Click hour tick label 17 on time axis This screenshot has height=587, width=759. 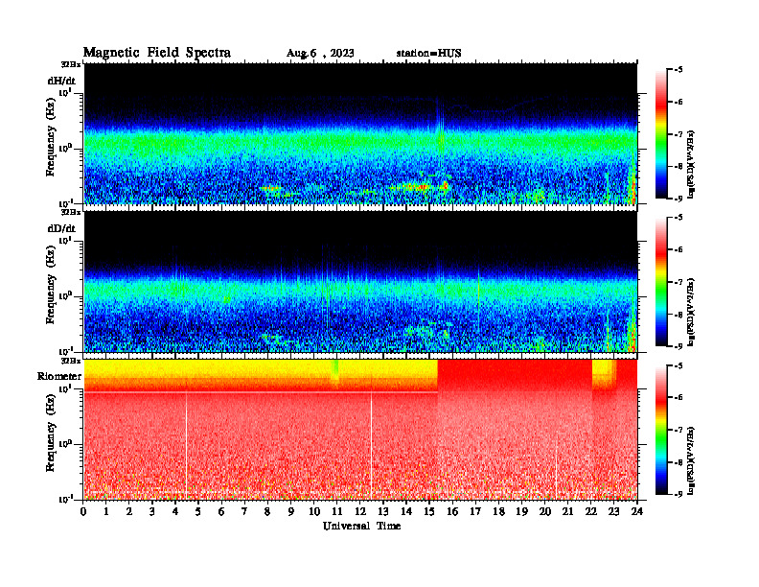click(475, 511)
